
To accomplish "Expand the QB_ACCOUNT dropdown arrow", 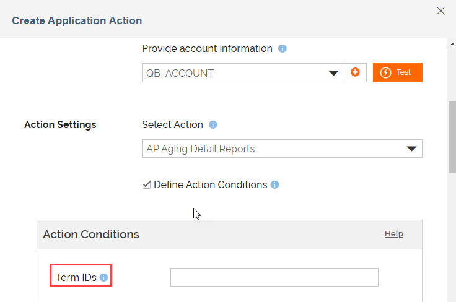I will click(335, 73).
